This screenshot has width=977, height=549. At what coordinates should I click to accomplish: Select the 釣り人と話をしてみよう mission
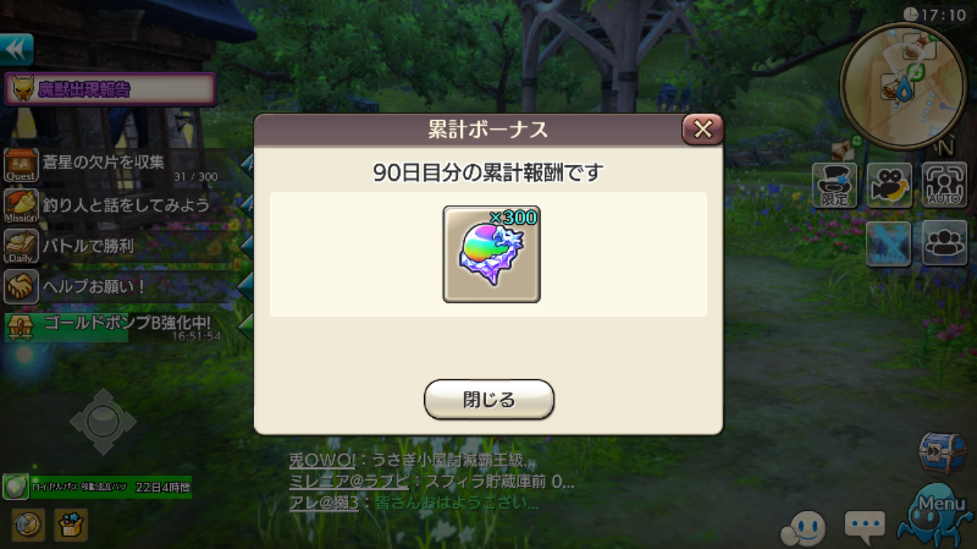tap(122, 206)
